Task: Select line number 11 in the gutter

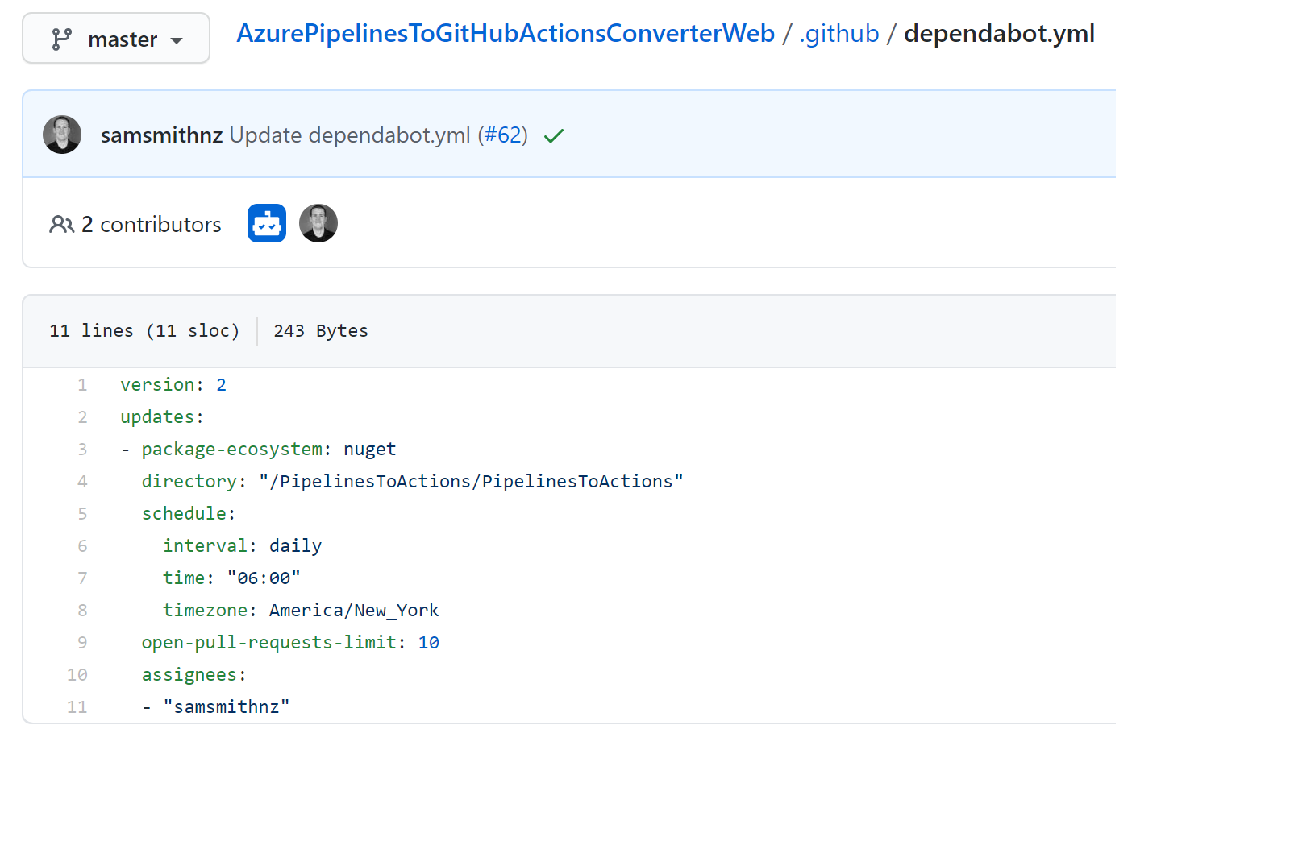Action: click(77, 707)
